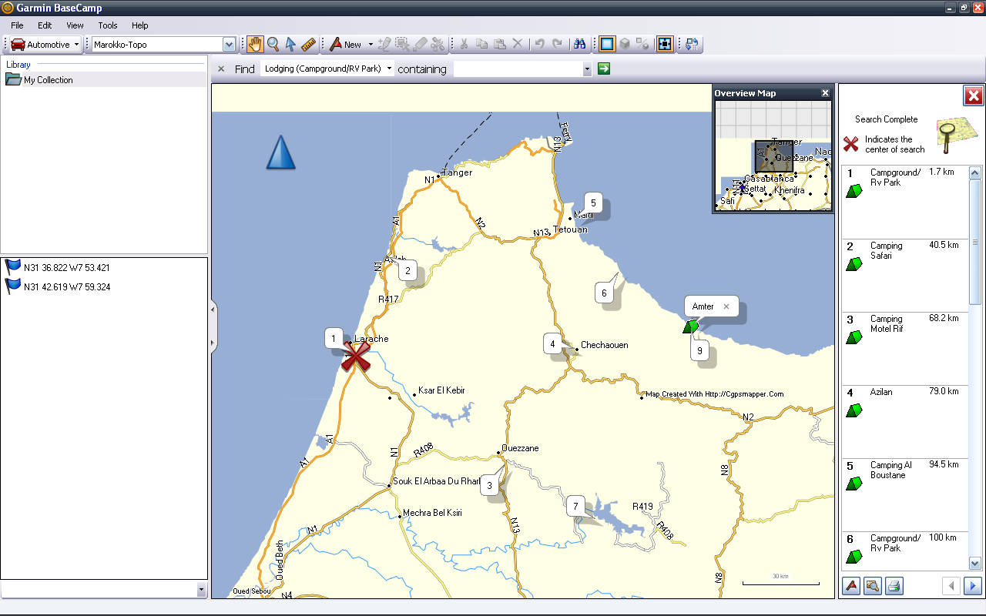The width and height of the screenshot is (986, 616).
Task: Select the Camping Safari search result
Action: [x=904, y=275]
